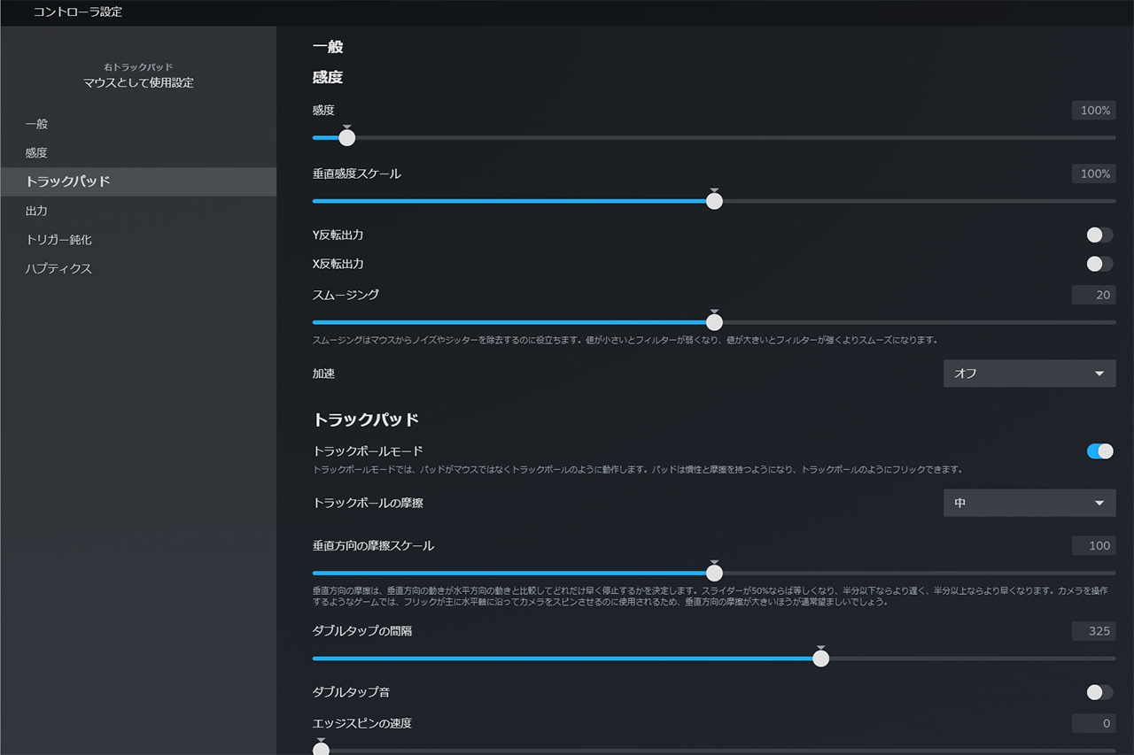Click the ダブルタップの間隔 value field 325
The height and width of the screenshot is (755, 1134).
1093,631
